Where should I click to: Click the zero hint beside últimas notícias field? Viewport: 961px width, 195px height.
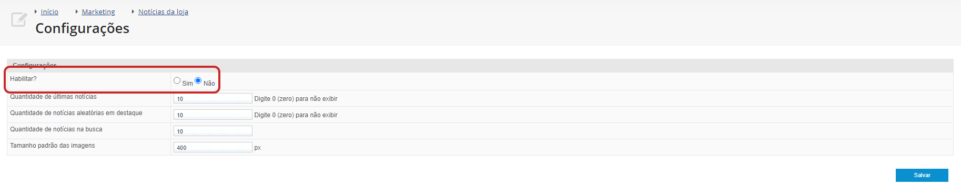(296, 99)
